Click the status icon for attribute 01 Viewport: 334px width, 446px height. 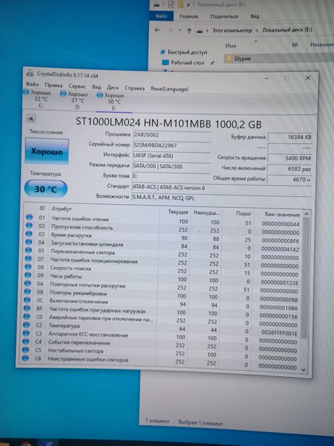pos(29,217)
